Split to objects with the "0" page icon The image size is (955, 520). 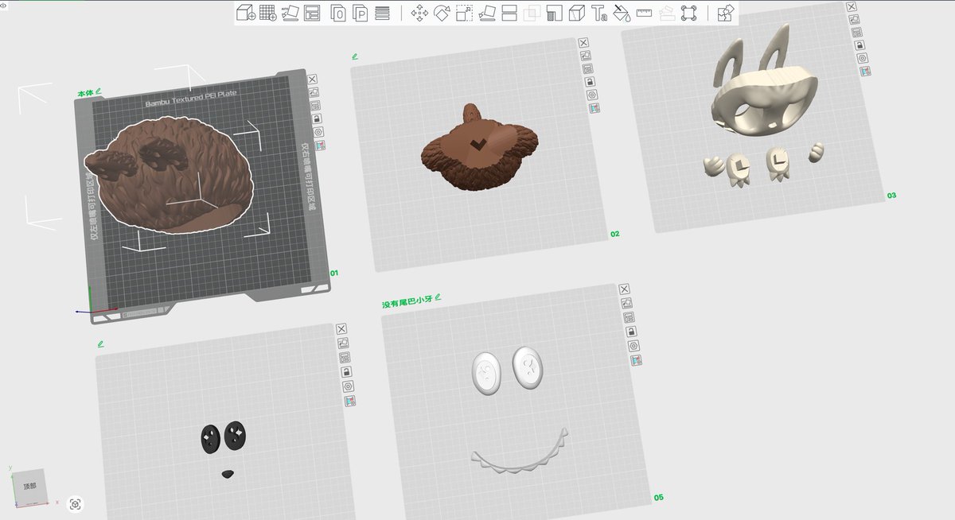pyautogui.click(x=338, y=13)
